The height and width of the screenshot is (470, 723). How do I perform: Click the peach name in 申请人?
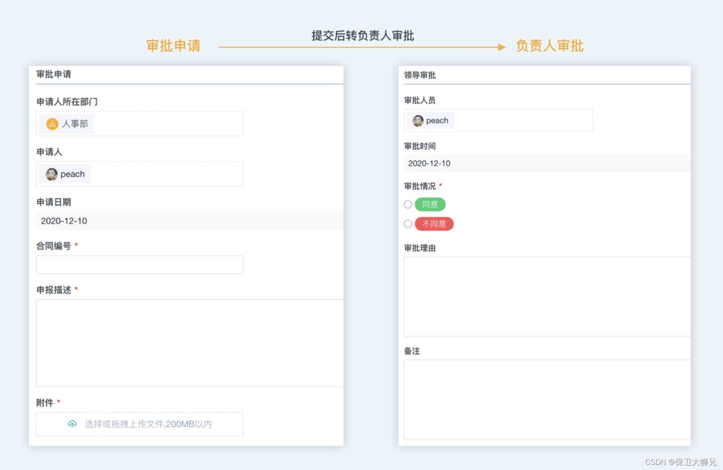73,174
